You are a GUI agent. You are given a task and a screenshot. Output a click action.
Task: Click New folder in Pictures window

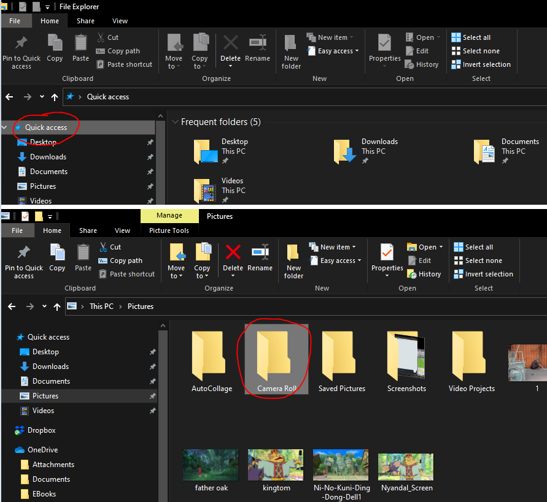click(293, 262)
